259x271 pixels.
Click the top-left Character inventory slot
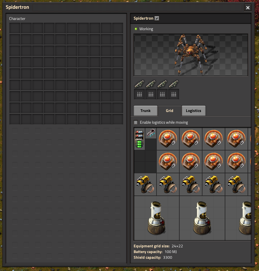click(x=15, y=28)
